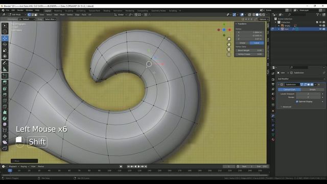327x184 pixels.
Task: Open the Render properties tab
Action: (273, 80)
